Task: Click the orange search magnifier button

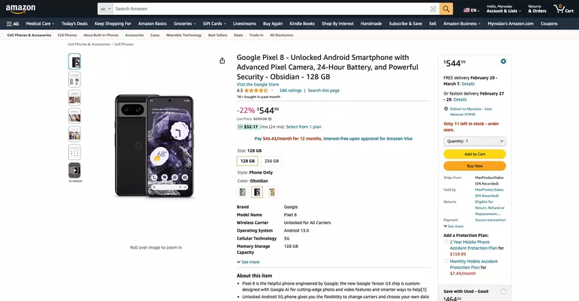Action: (x=446, y=9)
